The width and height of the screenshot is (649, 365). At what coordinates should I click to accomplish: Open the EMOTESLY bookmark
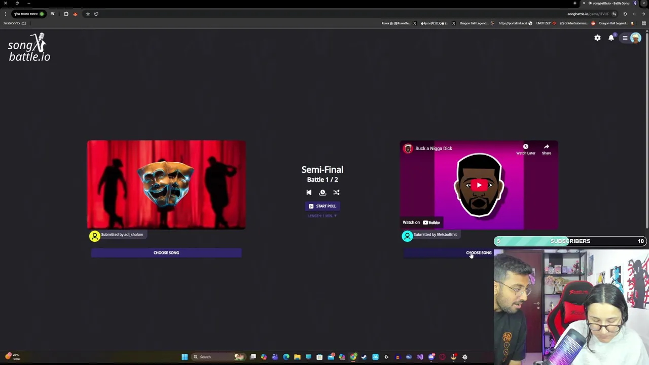pyautogui.click(x=546, y=23)
